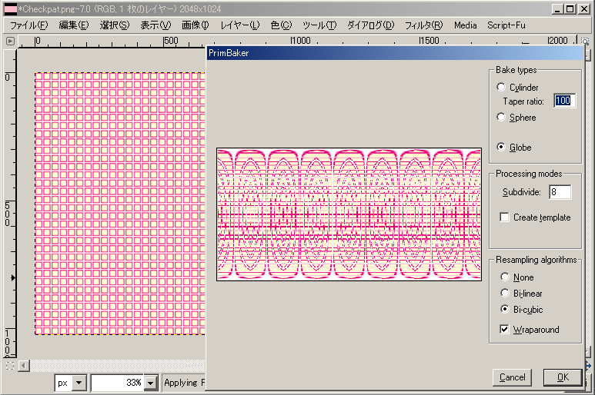Click the Taper ratio input field
Viewport: 595px width, 395px height.
(x=564, y=101)
